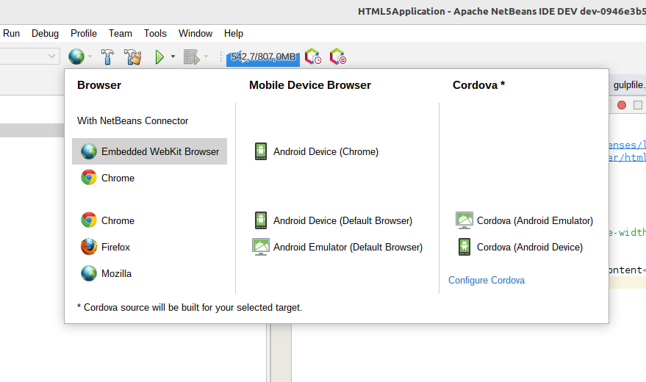Click the Browser column heading
This screenshot has height=382, width=646.
pyautogui.click(x=99, y=85)
